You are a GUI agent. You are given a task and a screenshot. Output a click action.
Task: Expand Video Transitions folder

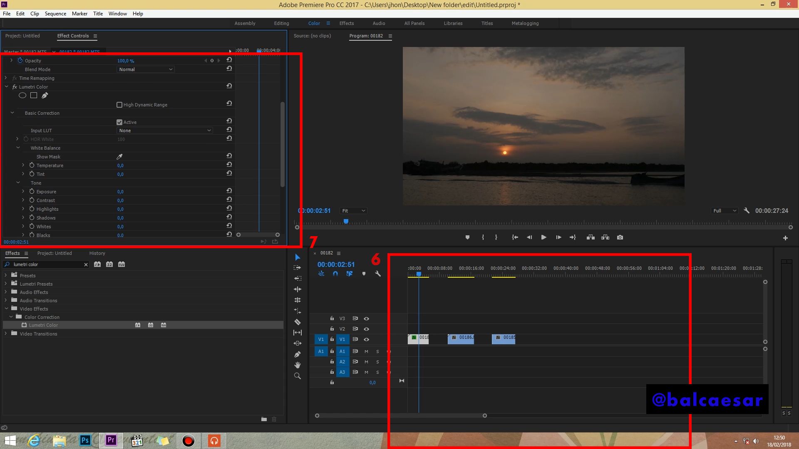(6, 334)
